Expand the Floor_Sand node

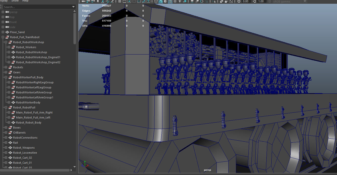[3, 32]
